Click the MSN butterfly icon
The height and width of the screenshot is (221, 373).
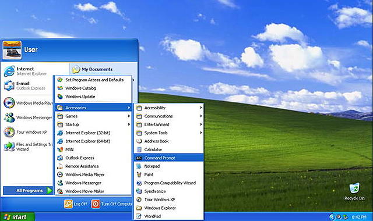point(60,149)
